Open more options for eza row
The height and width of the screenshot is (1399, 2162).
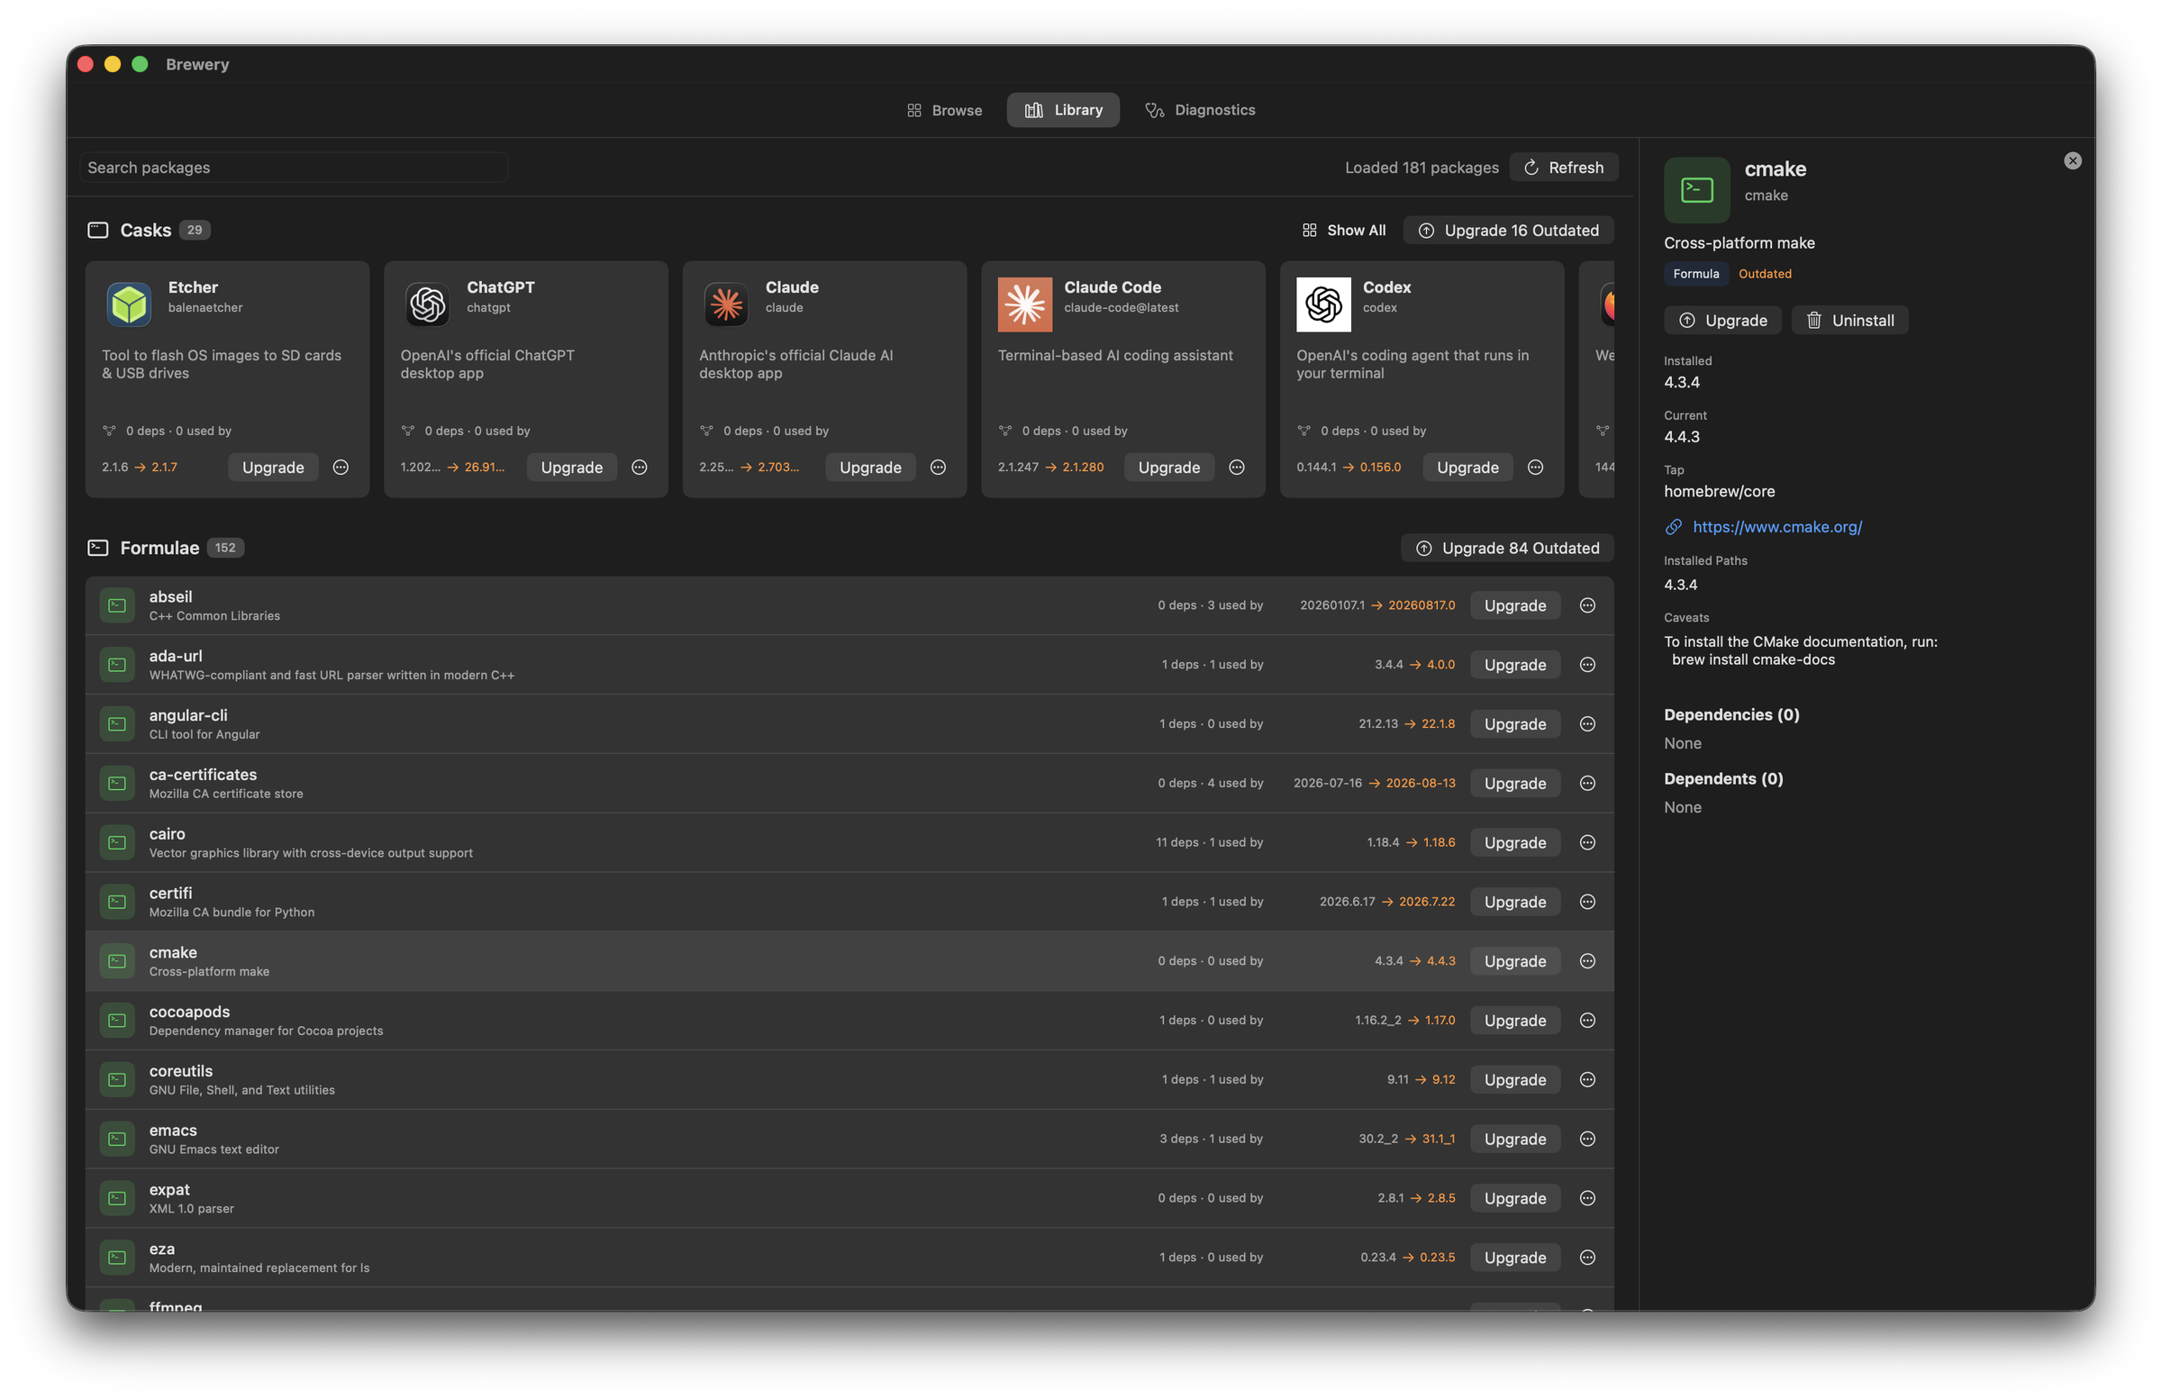[1587, 1258]
